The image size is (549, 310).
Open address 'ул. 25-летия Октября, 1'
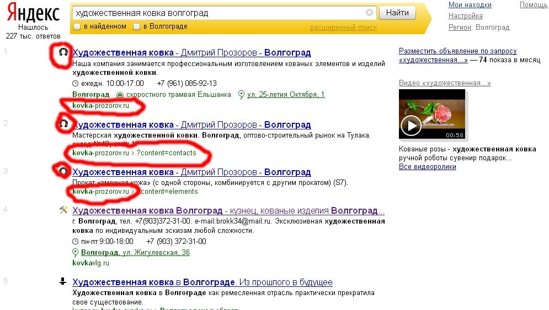[286, 94]
